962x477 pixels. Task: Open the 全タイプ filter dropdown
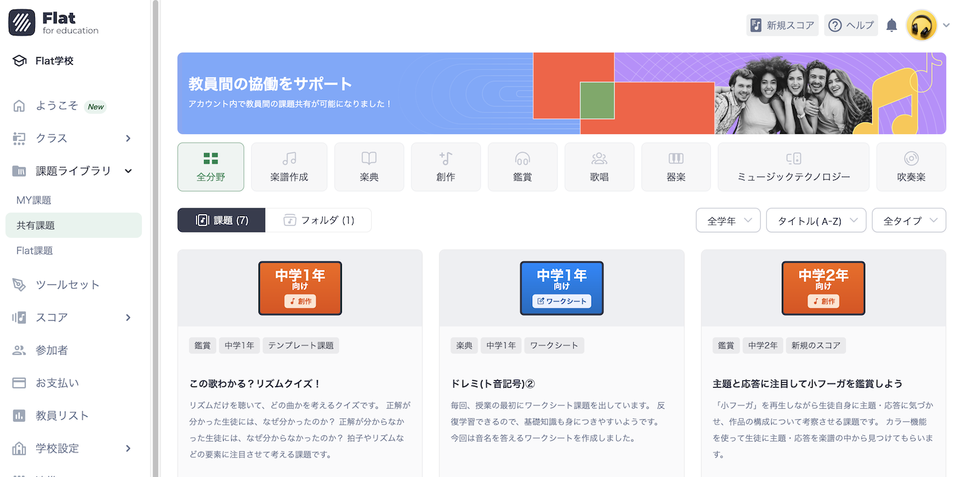pos(909,220)
